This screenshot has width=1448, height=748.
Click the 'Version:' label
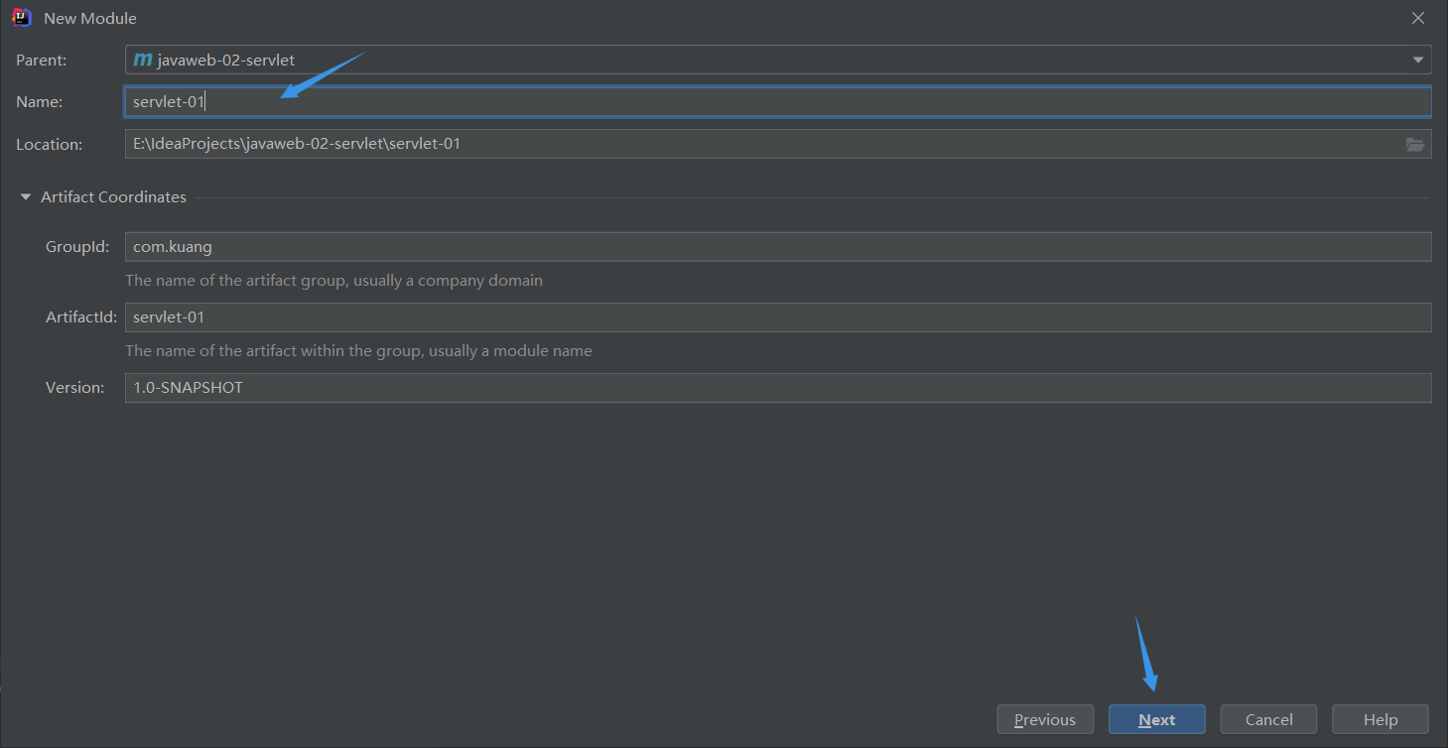tap(74, 388)
